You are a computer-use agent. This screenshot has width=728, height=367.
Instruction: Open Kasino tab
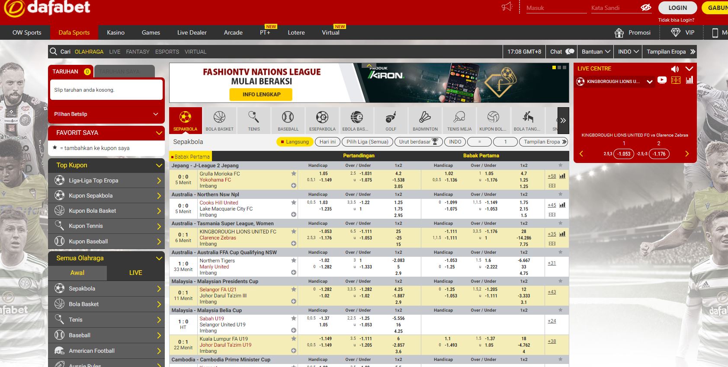[x=115, y=32]
